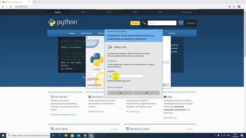This screenshot has width=246, height=138.
Task: Open the Downloads menu item
Action: point(86,33)
